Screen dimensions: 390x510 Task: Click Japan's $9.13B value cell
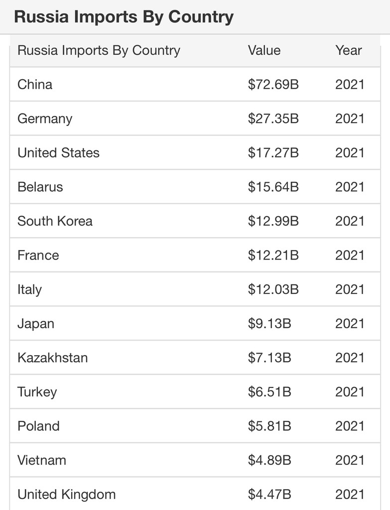269,324
